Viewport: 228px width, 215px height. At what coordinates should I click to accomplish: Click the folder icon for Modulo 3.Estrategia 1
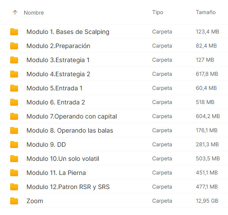coord(14,60)
